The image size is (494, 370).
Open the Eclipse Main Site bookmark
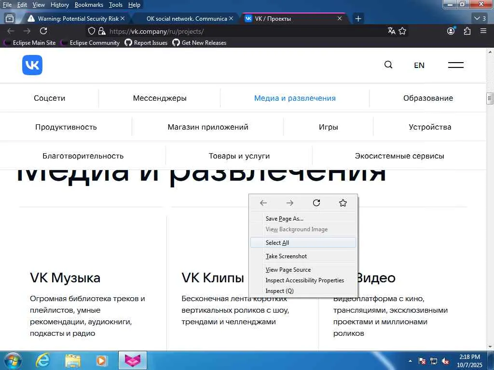pyautogui.click(x=29, y=43)
